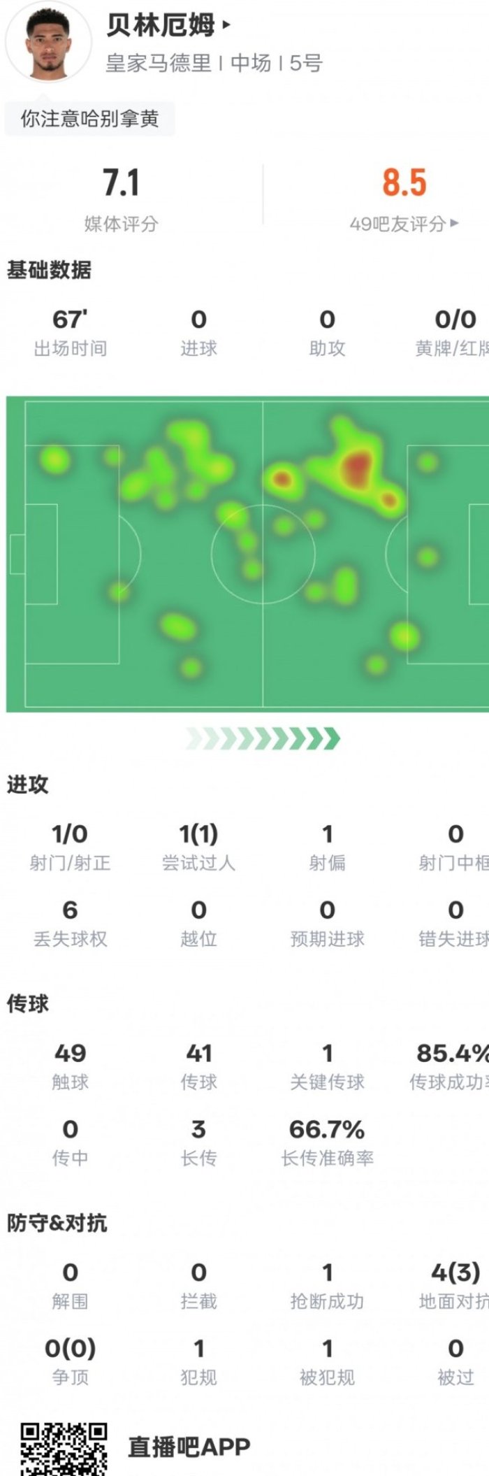Tap the 传球成功率 85.4% stat
This screenshot has width=489, height=1476.
click(449, 1066)
